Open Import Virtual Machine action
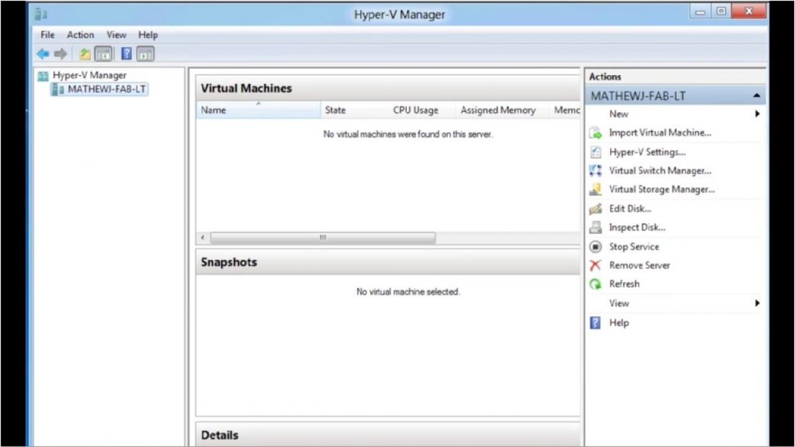The width and height of the screenshot is (795, 447). (660, 133)
